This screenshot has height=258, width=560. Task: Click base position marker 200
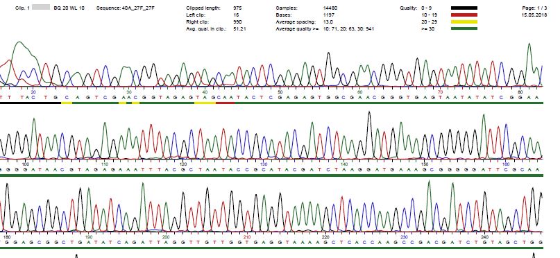tap(166, 237)
